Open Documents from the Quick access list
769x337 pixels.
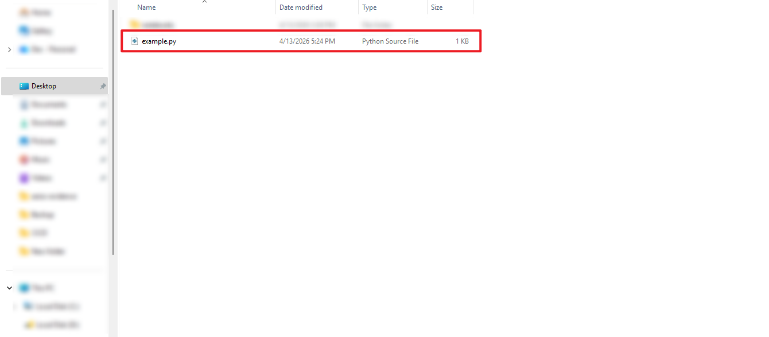coord(48,104)
